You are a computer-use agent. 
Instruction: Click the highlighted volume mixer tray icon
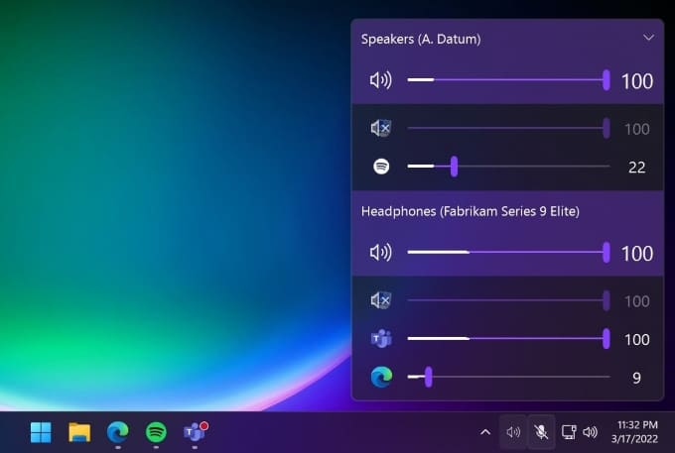(x=513, y=432)
